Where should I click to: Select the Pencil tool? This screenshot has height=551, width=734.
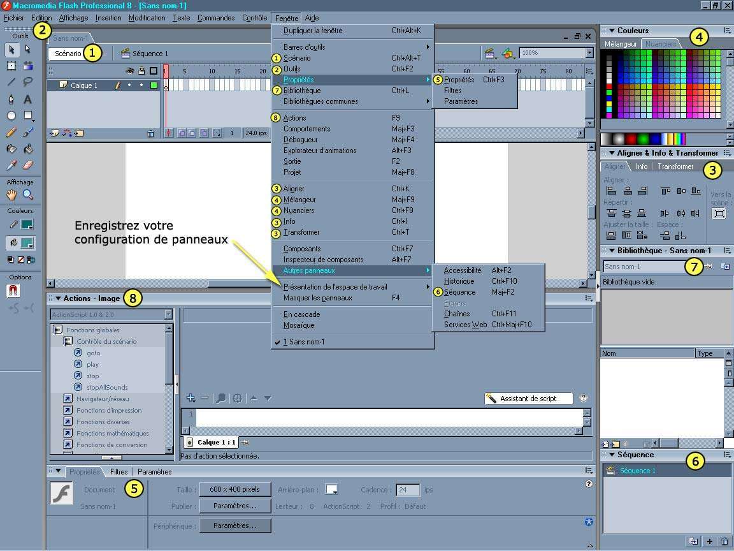click(11, 132)
